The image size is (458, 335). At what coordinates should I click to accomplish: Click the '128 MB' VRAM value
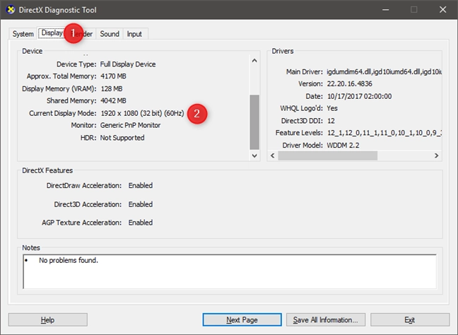(x=112, y=89)
